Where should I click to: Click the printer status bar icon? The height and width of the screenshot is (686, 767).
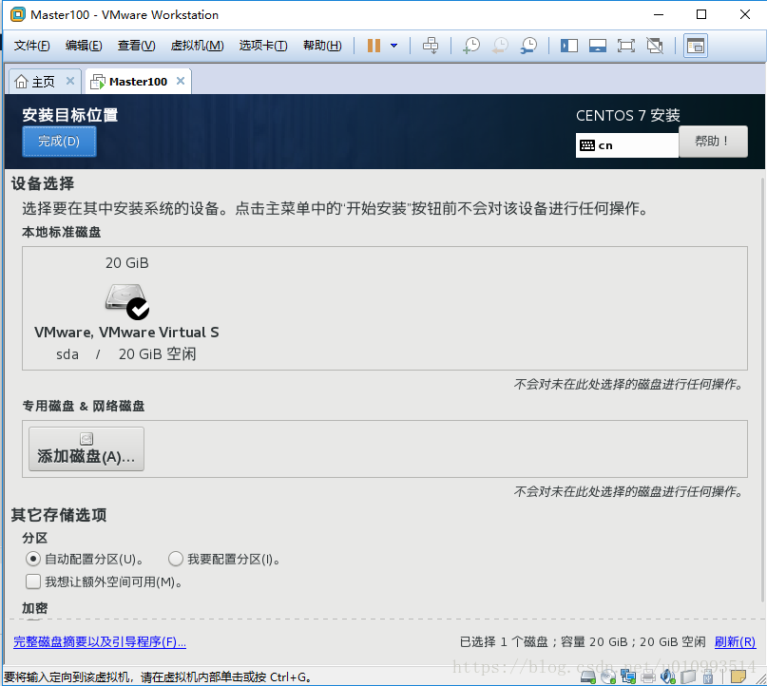[648, 676]
